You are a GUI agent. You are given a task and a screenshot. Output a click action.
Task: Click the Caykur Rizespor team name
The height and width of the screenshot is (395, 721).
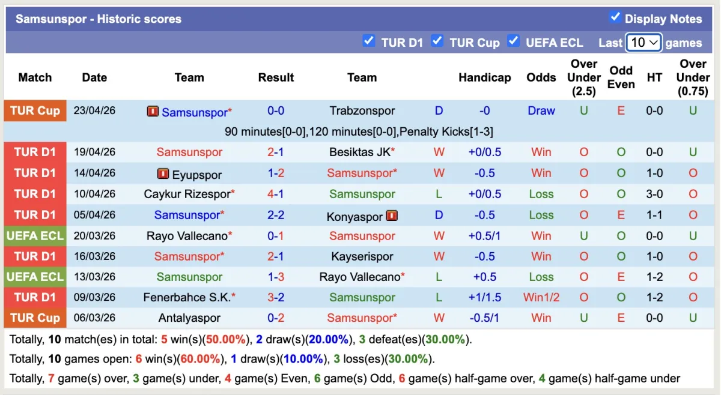pyautogui.click(x=187, y=194)
